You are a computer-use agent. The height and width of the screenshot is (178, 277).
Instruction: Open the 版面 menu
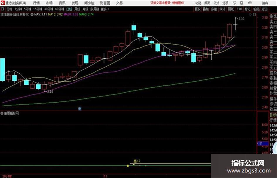[x=207, y=3]
